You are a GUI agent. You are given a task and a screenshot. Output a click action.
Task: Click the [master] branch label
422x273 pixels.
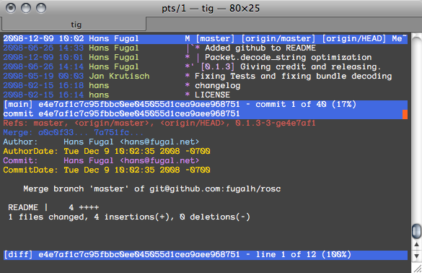(215, 39)
